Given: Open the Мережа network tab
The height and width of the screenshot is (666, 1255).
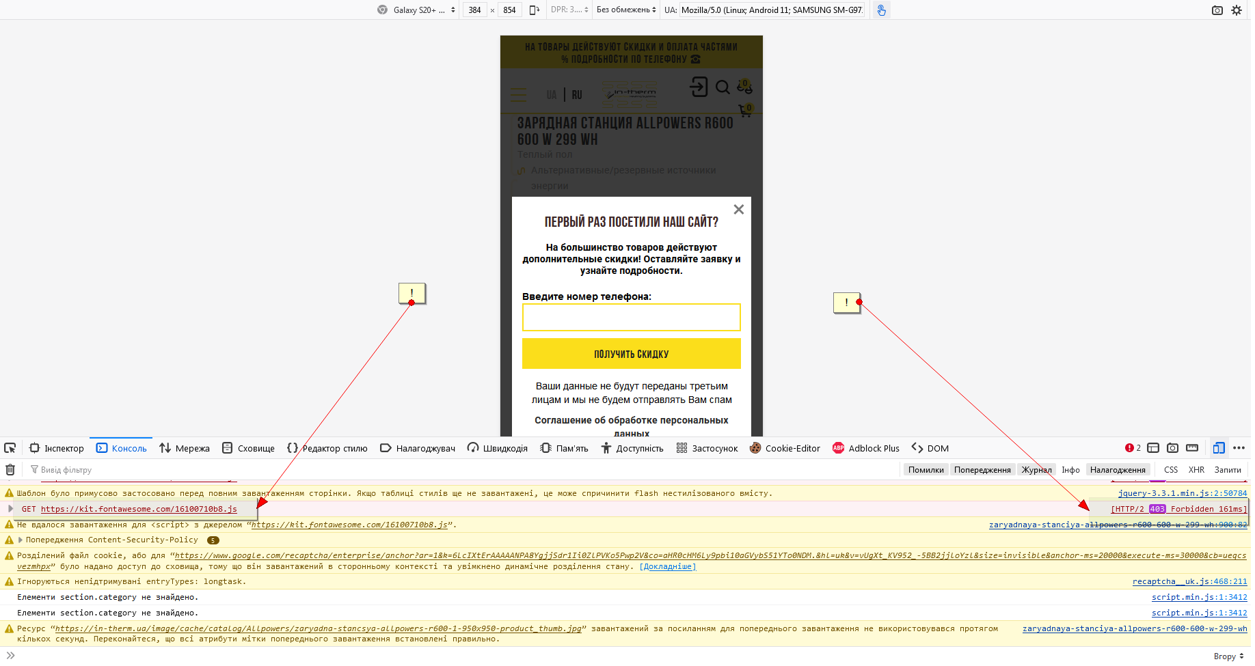Looking at the screenshot, I should tap(185, 448).
